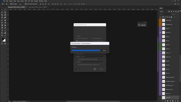This screenshot has width=181, height=102.
Task: Click the Images output path field
Action: (92, 56)
